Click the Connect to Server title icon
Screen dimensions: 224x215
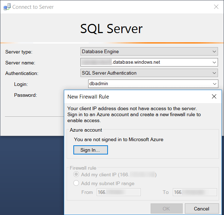[x=7, y=7]
